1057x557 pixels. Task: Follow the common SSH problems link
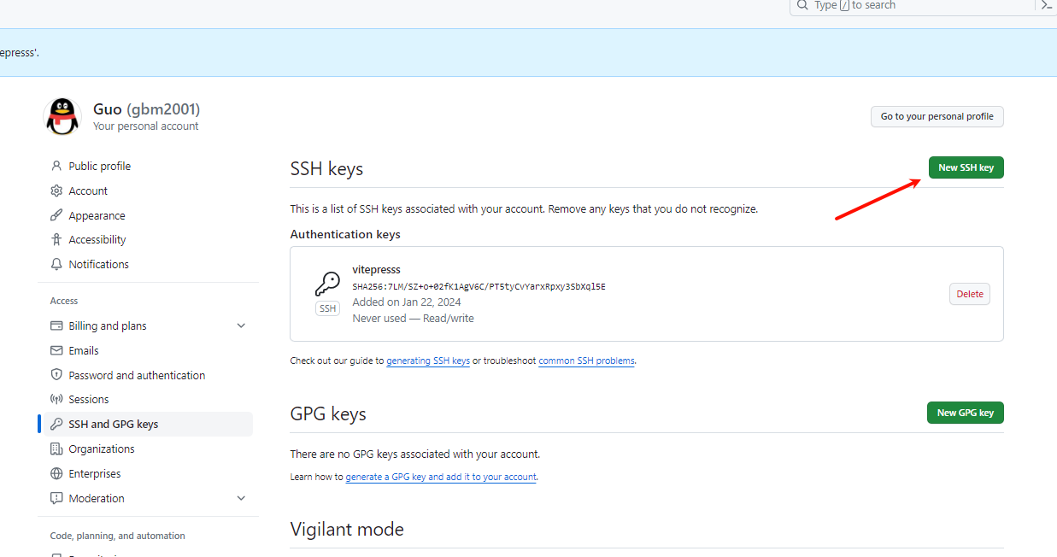(586, 361)
